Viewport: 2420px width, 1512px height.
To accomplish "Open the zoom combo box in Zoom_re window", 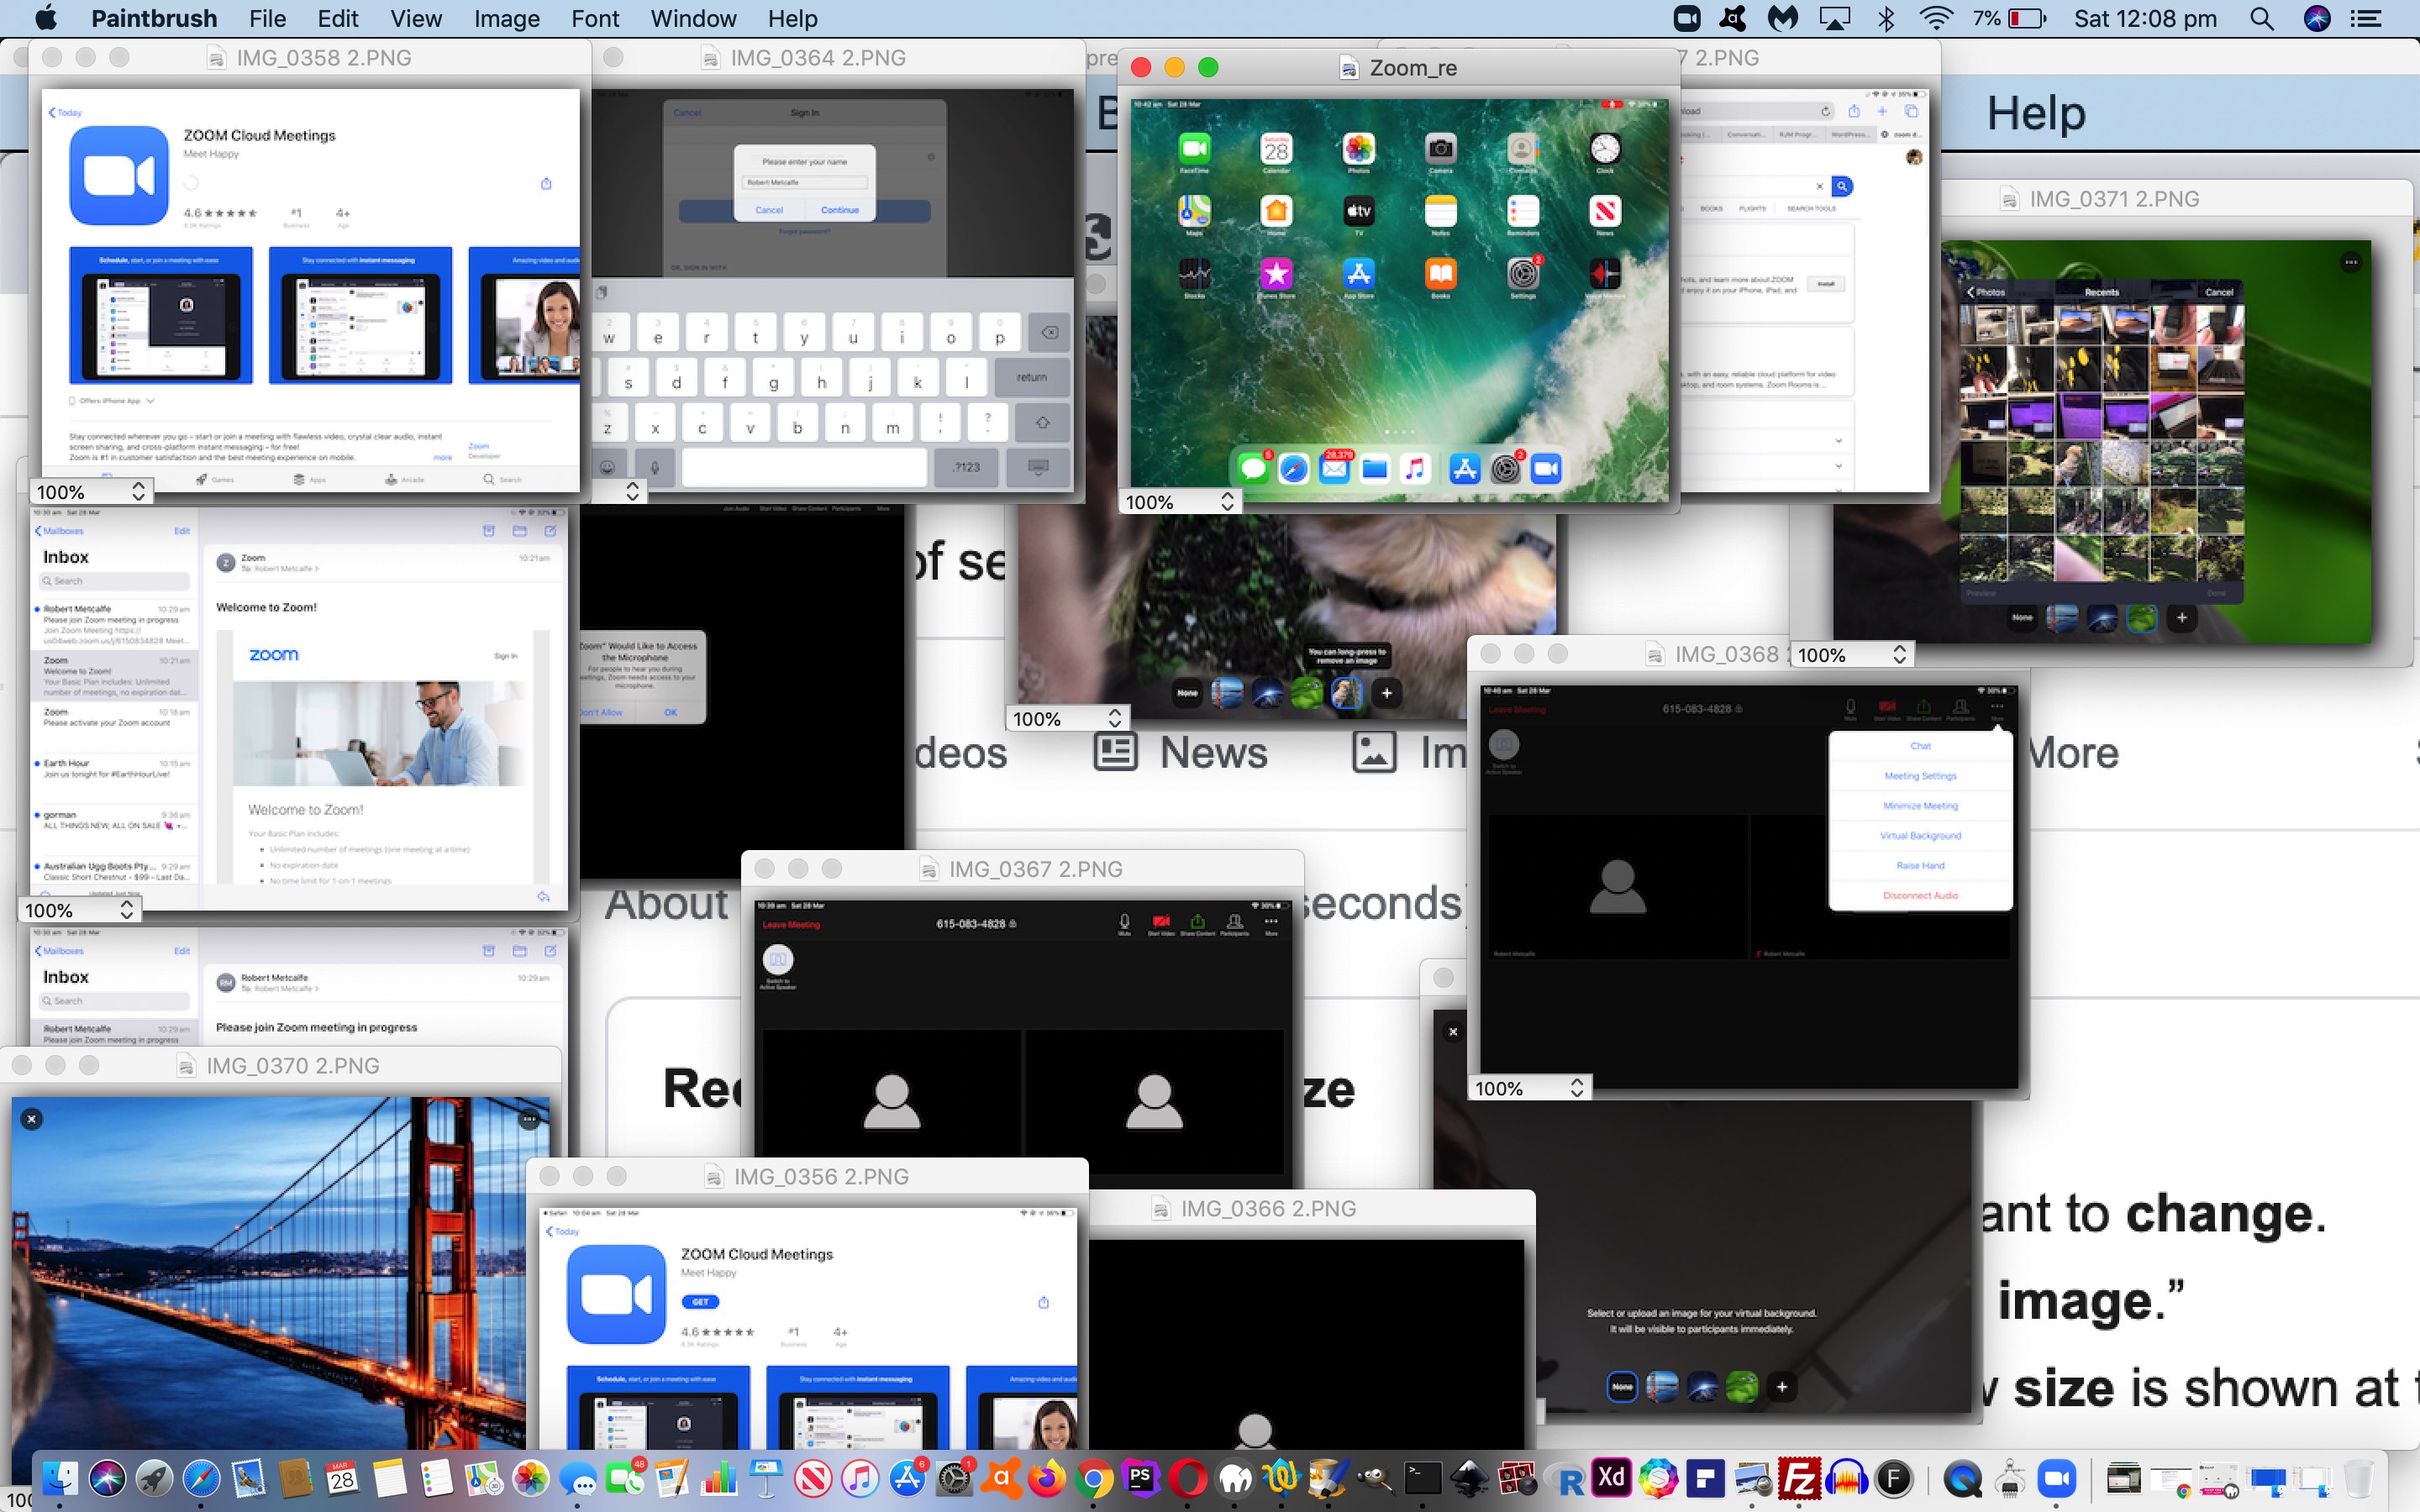I will pos(1180,502).
